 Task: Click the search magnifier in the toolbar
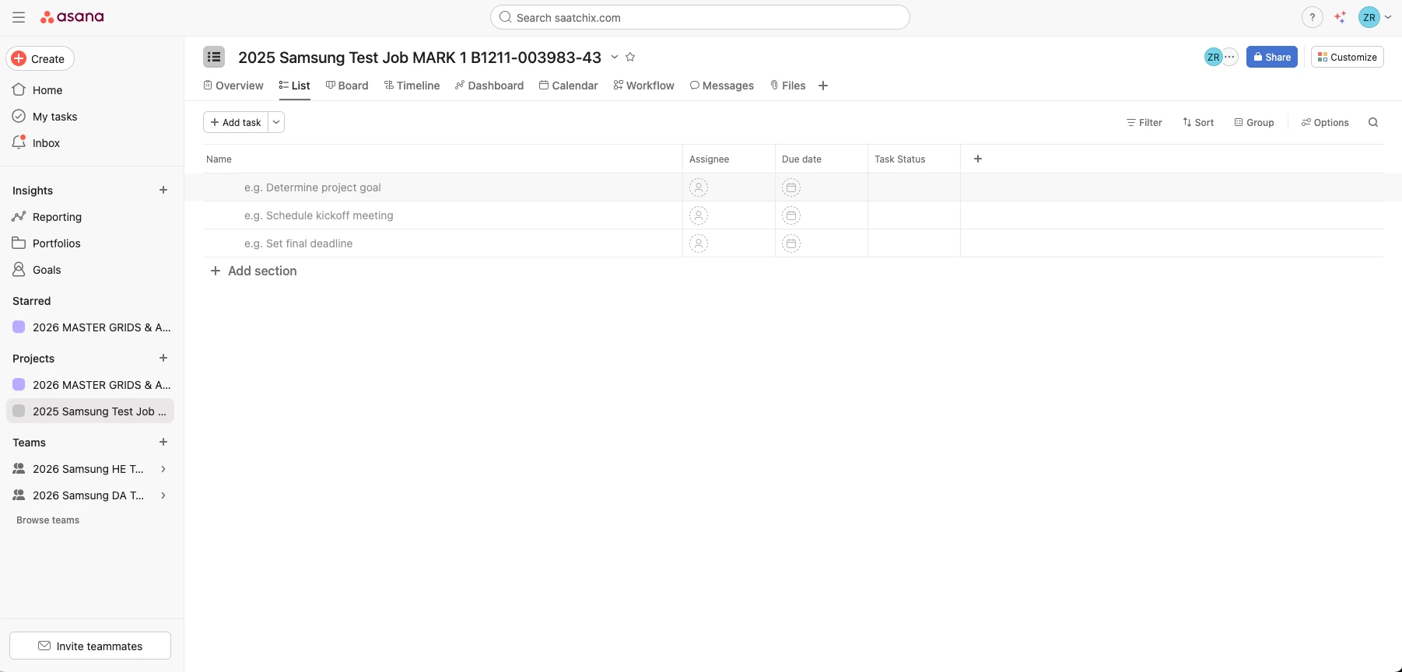tap(1373, 122)
